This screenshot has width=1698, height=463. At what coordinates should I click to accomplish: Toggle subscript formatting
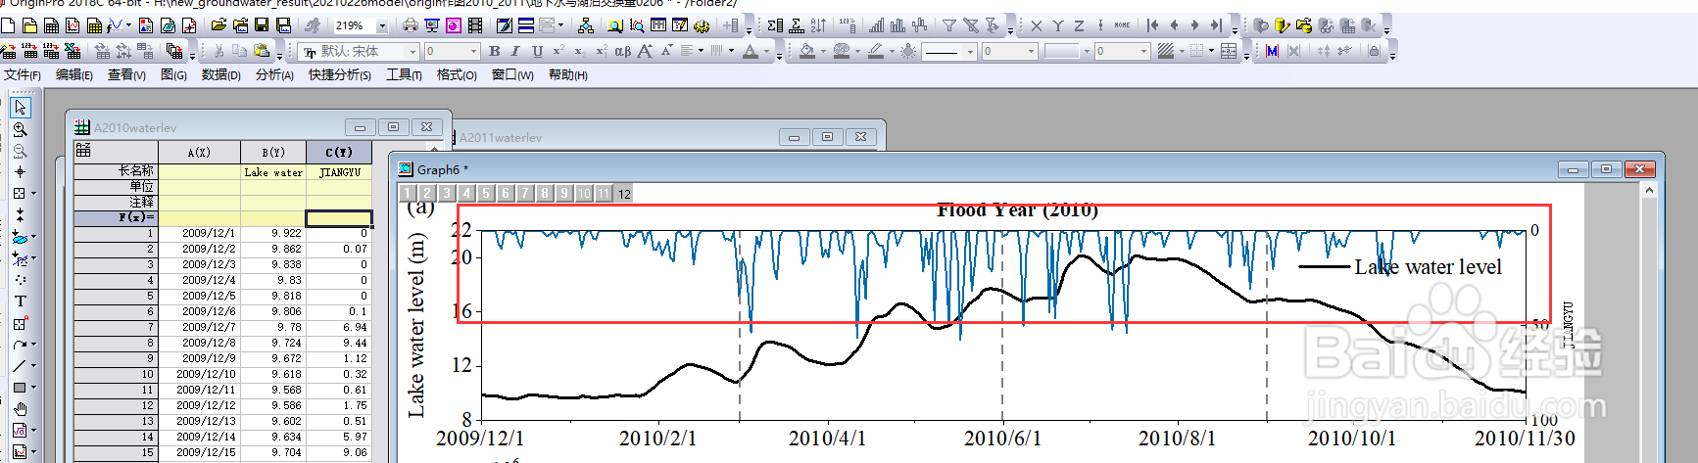coord(579,51)
